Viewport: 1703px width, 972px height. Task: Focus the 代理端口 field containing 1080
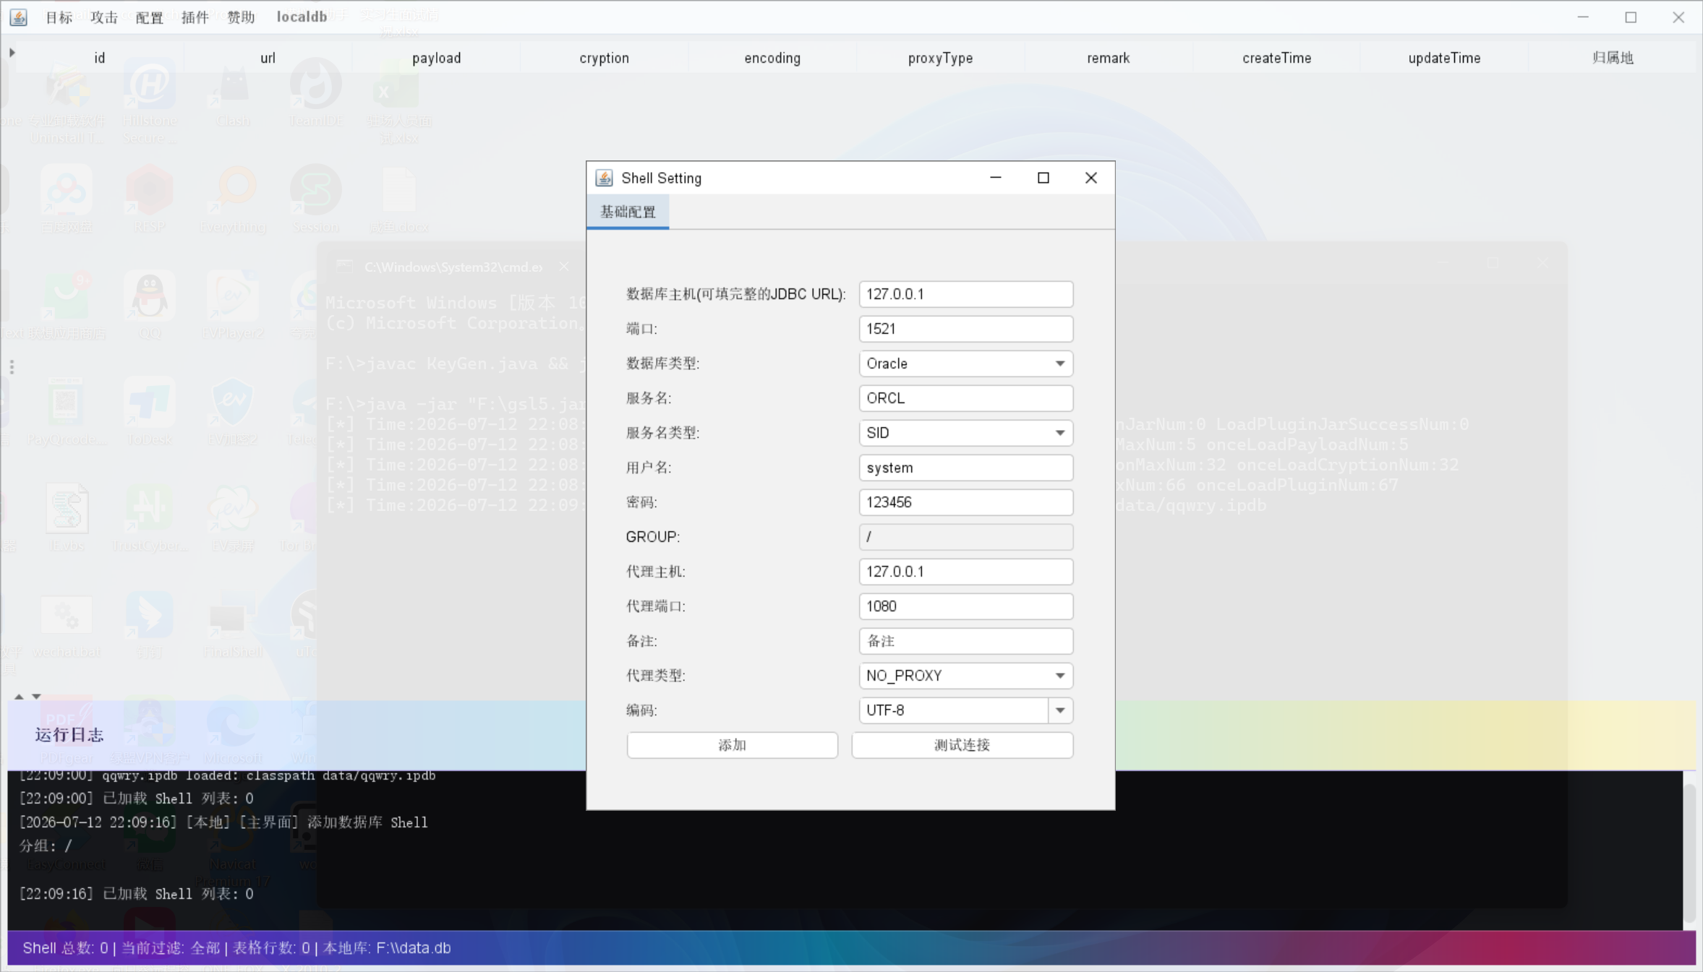click(965, 606)
